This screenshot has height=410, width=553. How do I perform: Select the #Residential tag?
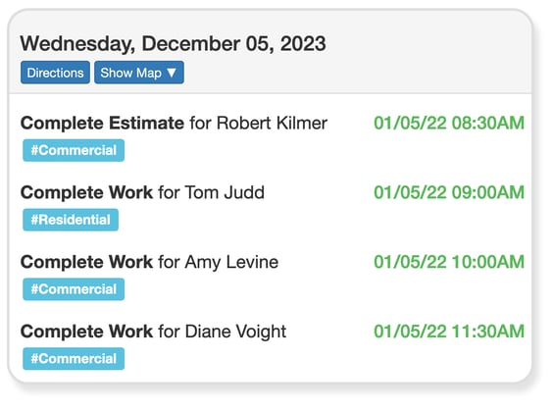coord(71,220)
